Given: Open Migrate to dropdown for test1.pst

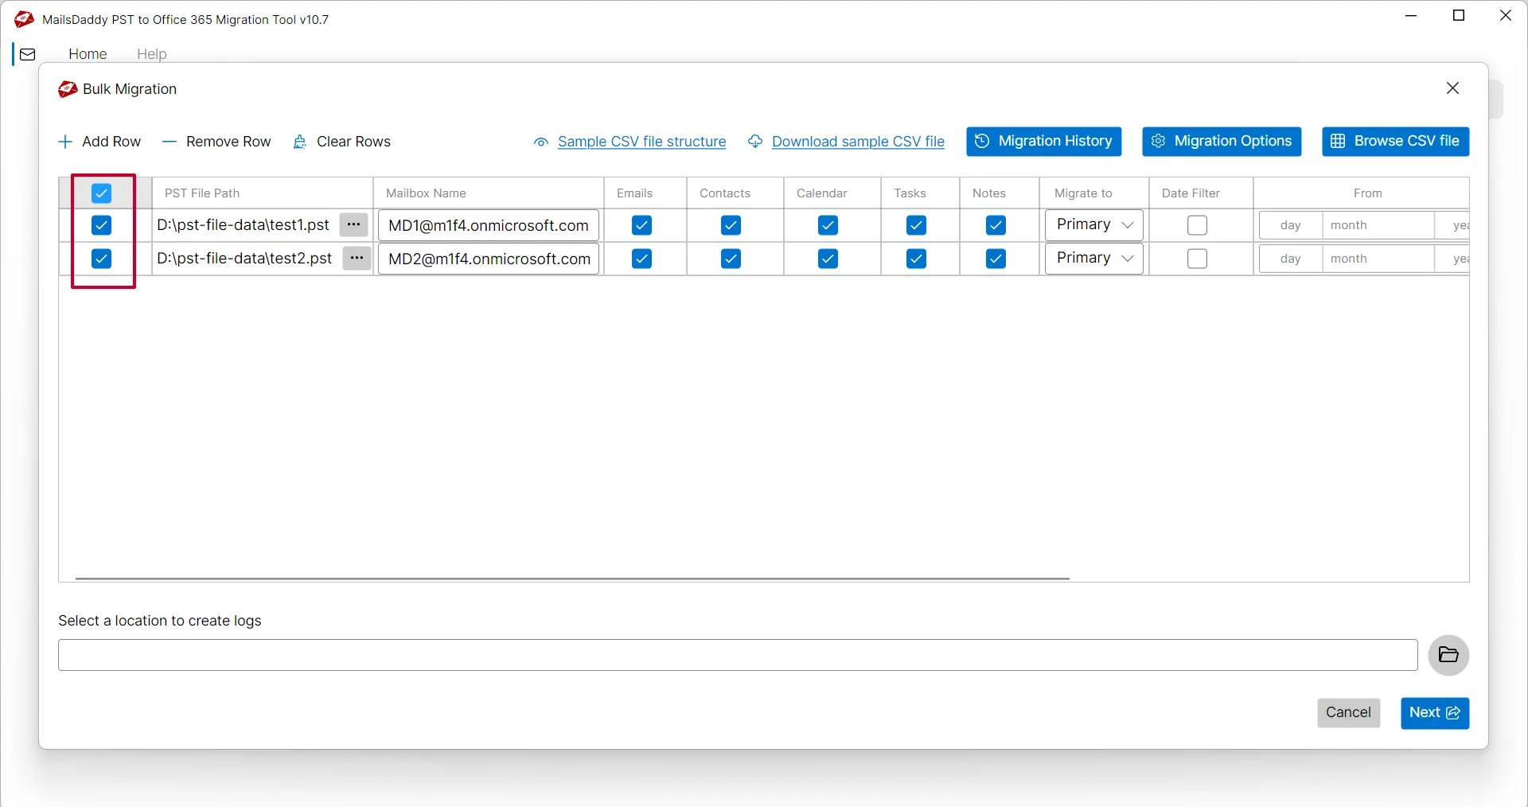Looking at the screenshot, I should 1093,225.
